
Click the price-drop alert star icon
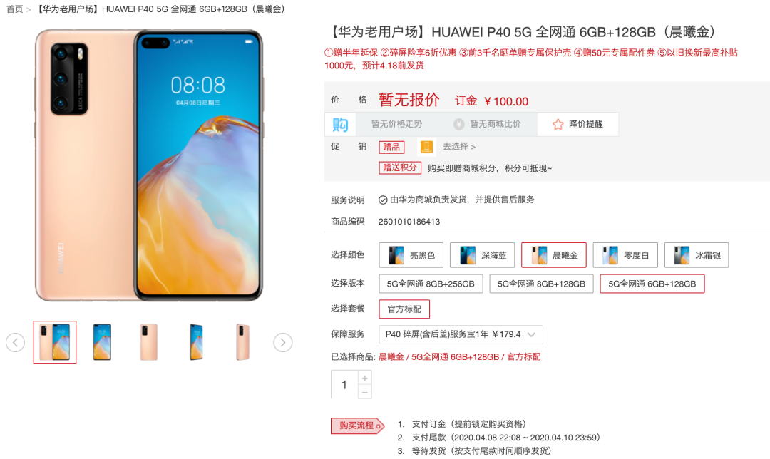(x=558, y=124)
